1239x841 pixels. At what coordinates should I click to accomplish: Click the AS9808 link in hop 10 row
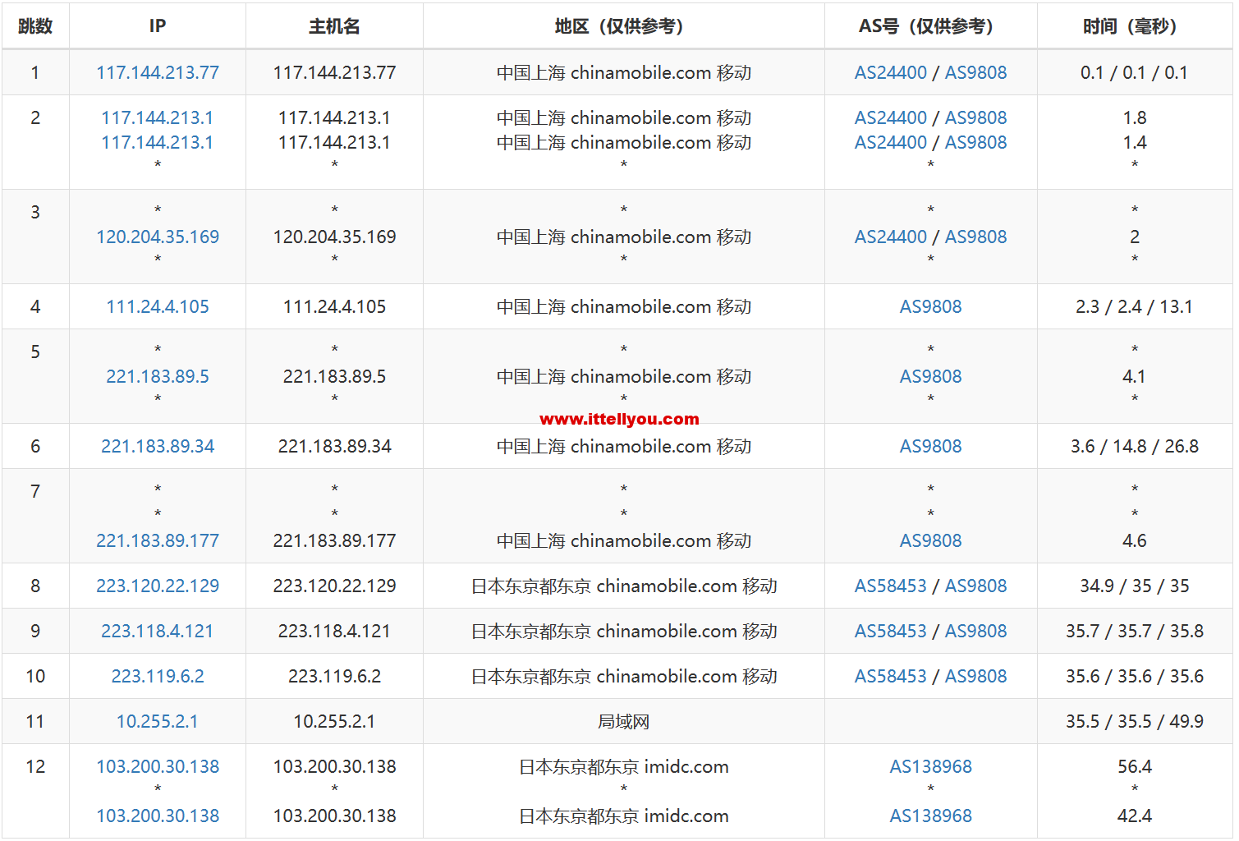click(x=975, y=676)
